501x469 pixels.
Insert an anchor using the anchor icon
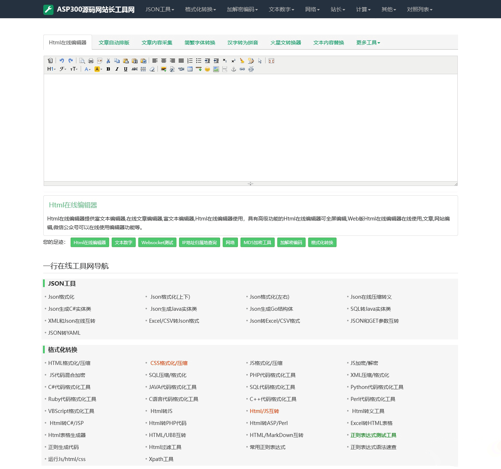pos(234,69)
